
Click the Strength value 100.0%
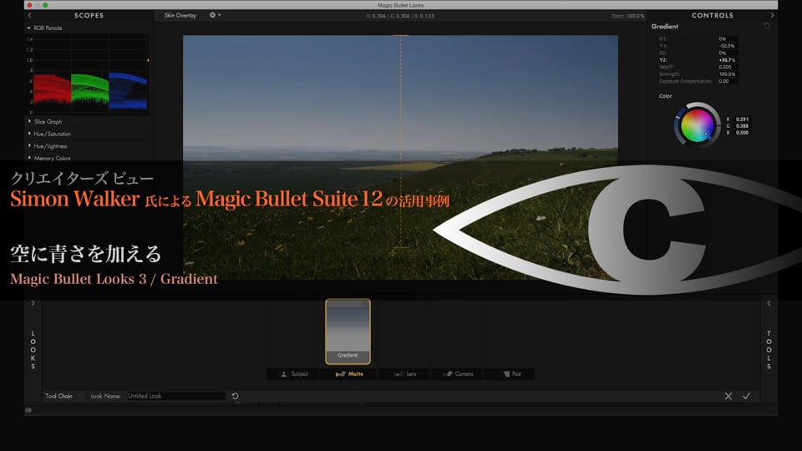click(x=727, y=74)
